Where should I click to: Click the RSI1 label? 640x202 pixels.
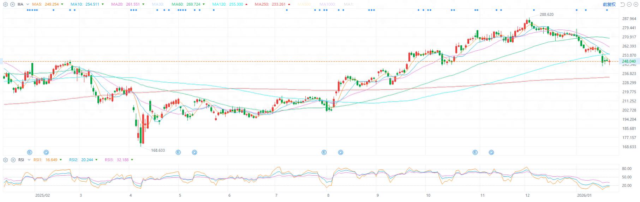pos(38,160)
